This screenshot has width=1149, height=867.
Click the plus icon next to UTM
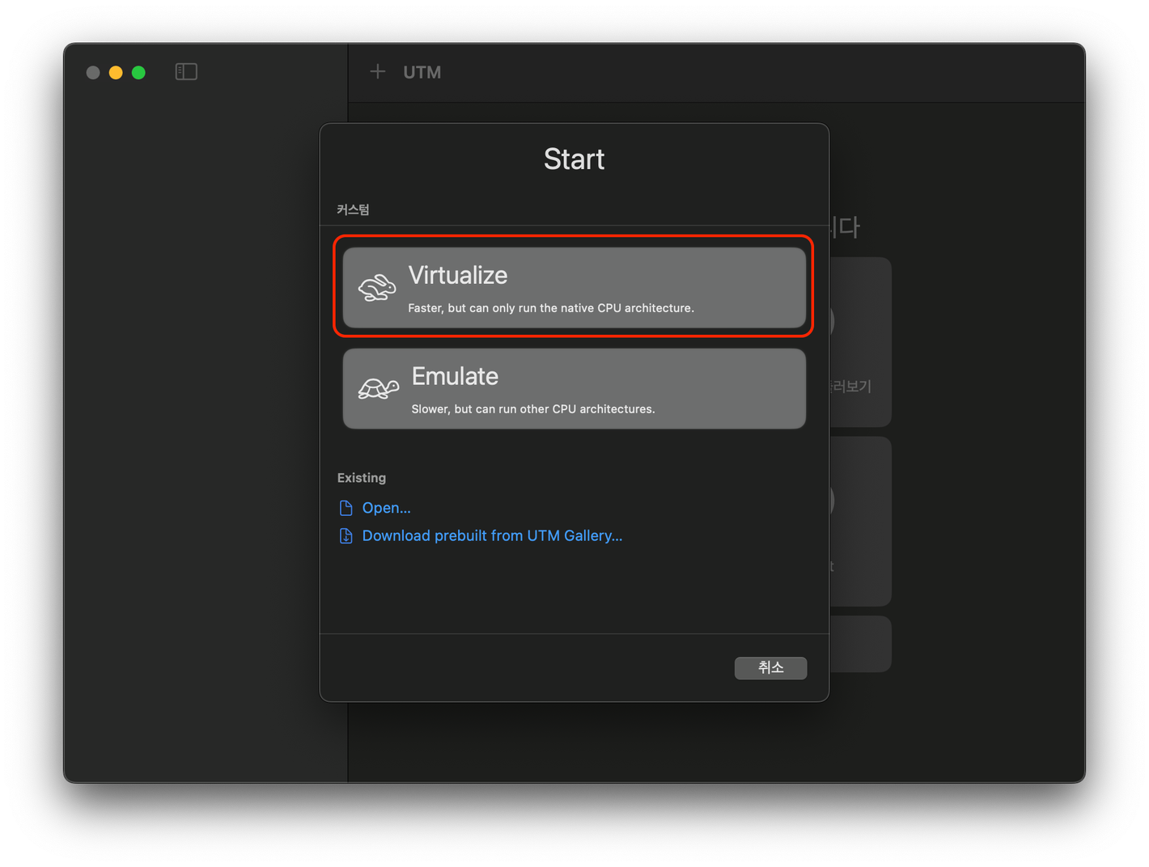(377, 72)
